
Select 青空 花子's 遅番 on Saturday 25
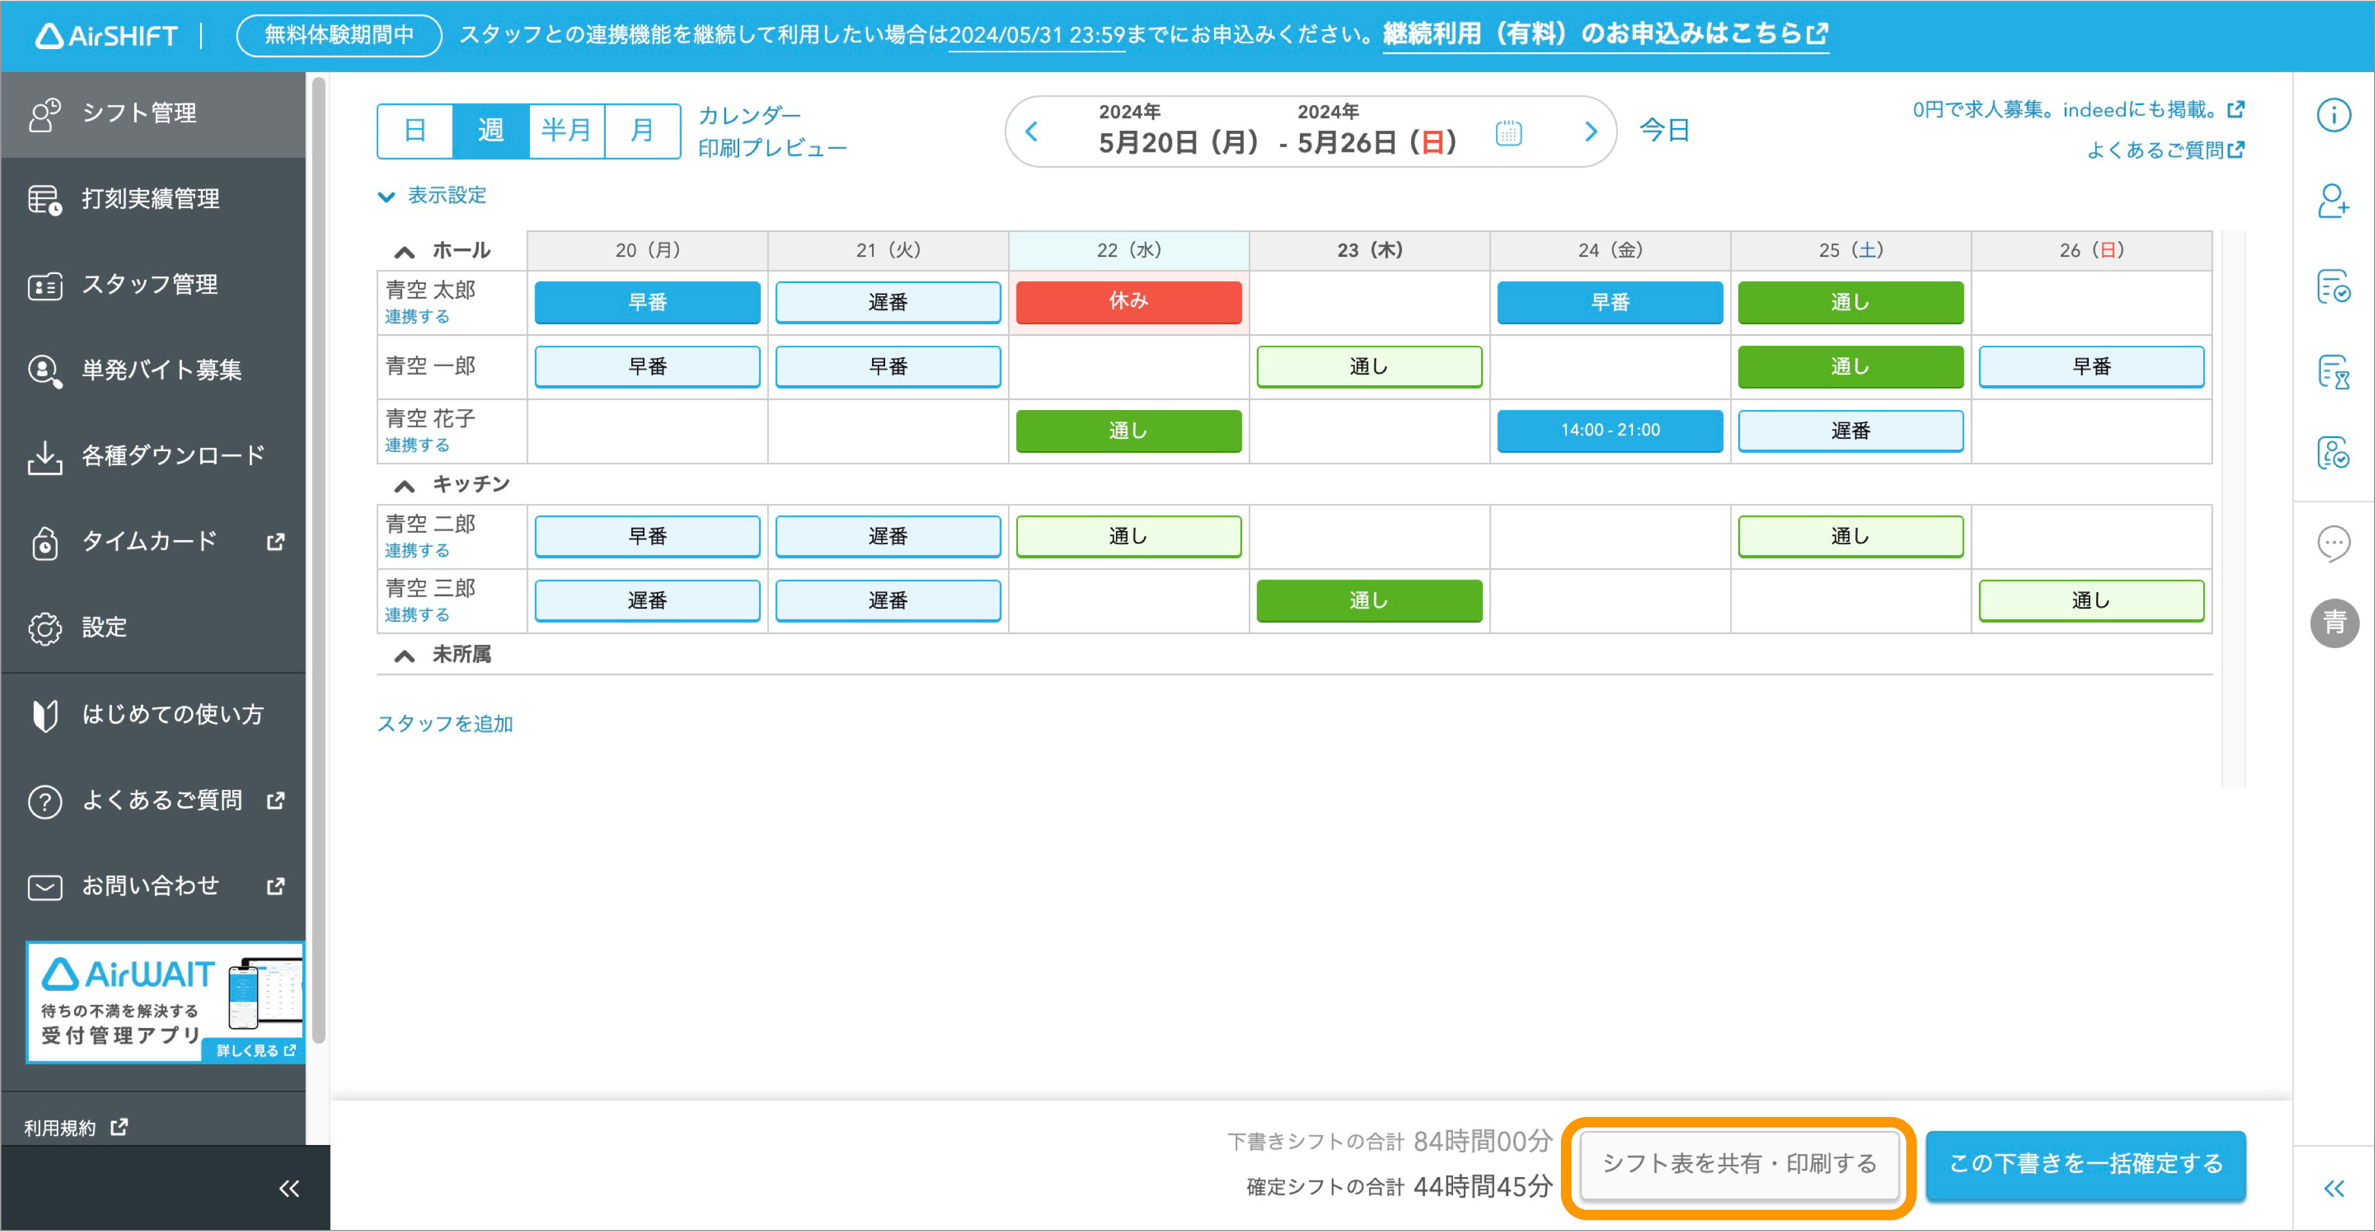click(1850, 431)
